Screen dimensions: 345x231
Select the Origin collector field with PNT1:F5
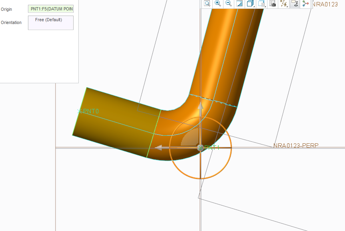[51, 9]
